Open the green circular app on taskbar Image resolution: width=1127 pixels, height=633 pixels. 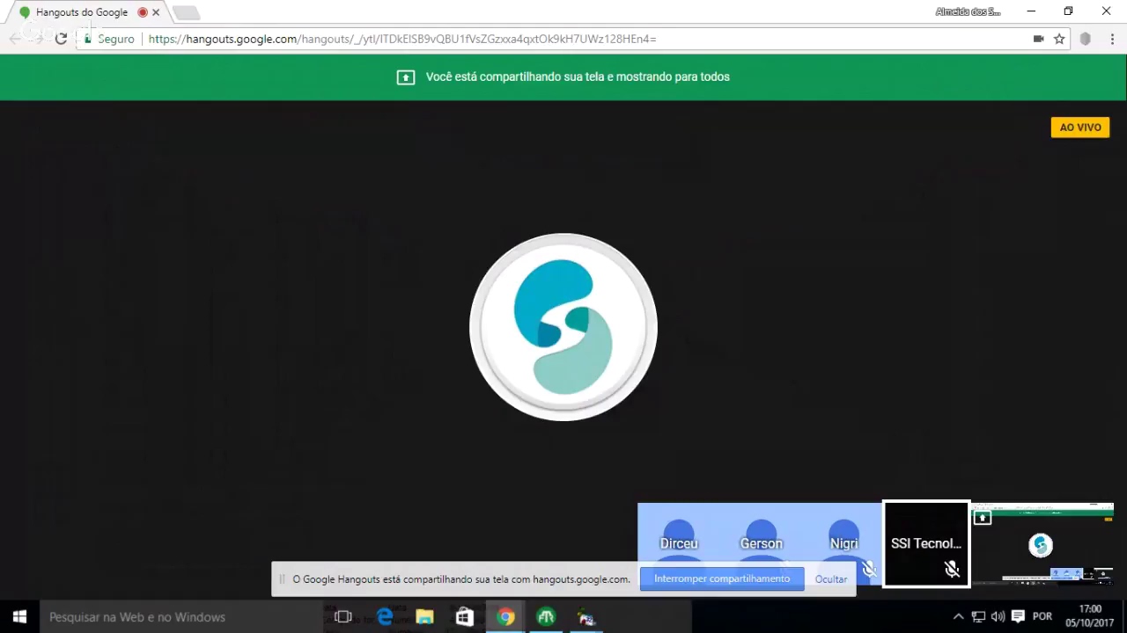546,617
